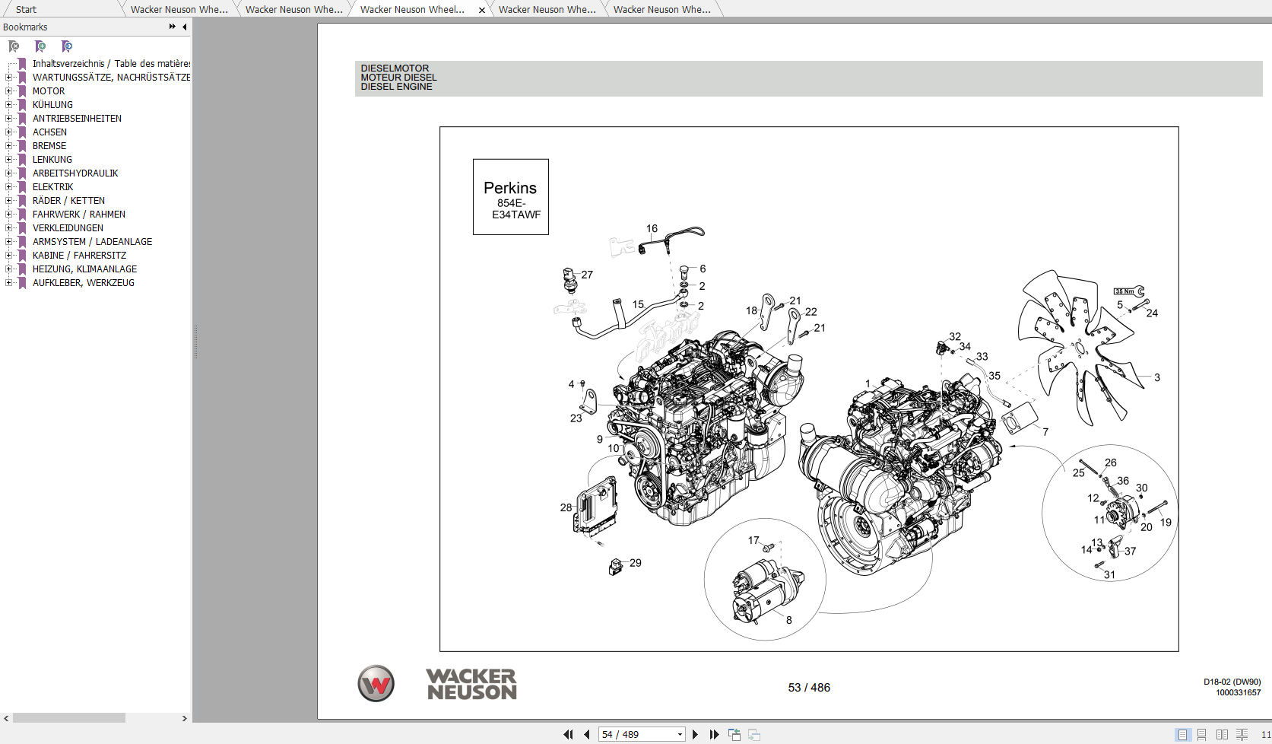Return to previous view
The height and width of the screenshot is (744, 1272).
pos(734,734)
